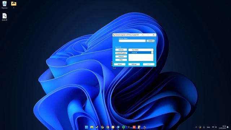
Task: Open Telegram from the taskbar
Action: pos(118,127)
